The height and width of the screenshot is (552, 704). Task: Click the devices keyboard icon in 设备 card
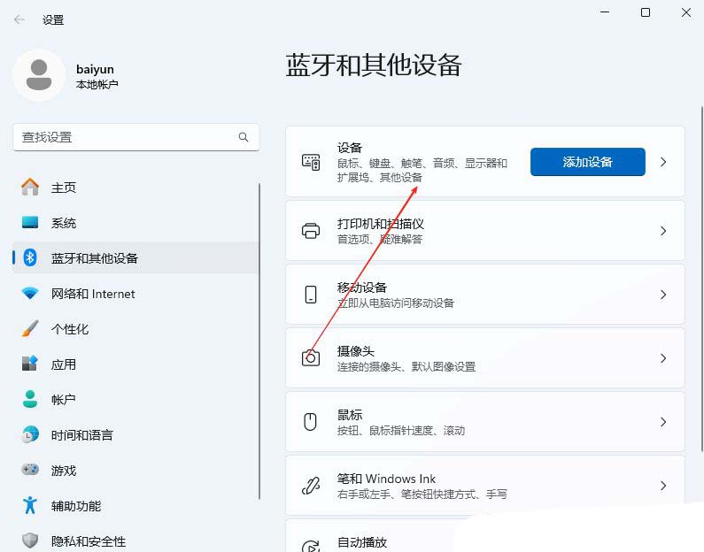click(x=311, y=162)
